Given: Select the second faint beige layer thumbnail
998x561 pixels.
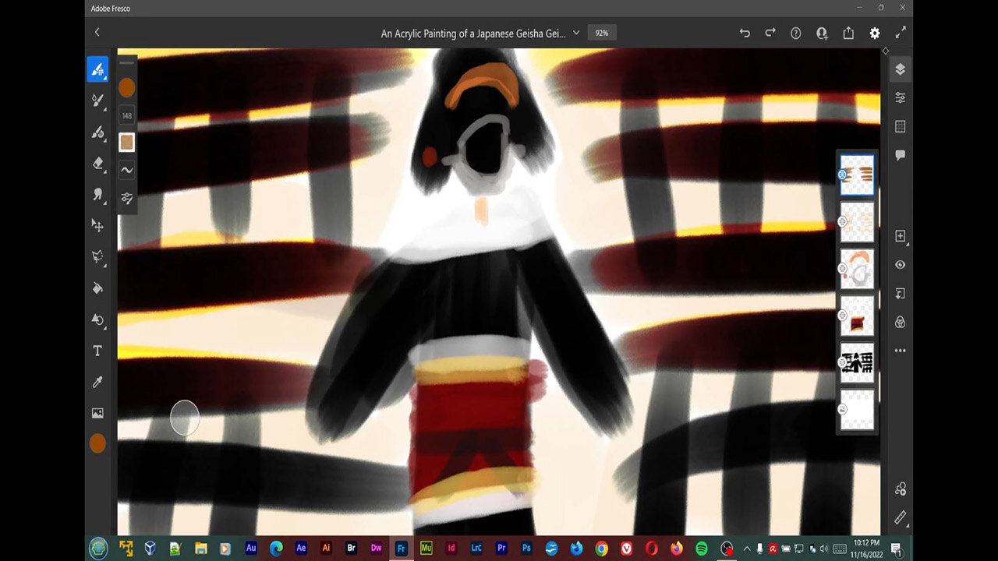Looking at the screenshot, I should pyautogui.click(x=857, y=222).
